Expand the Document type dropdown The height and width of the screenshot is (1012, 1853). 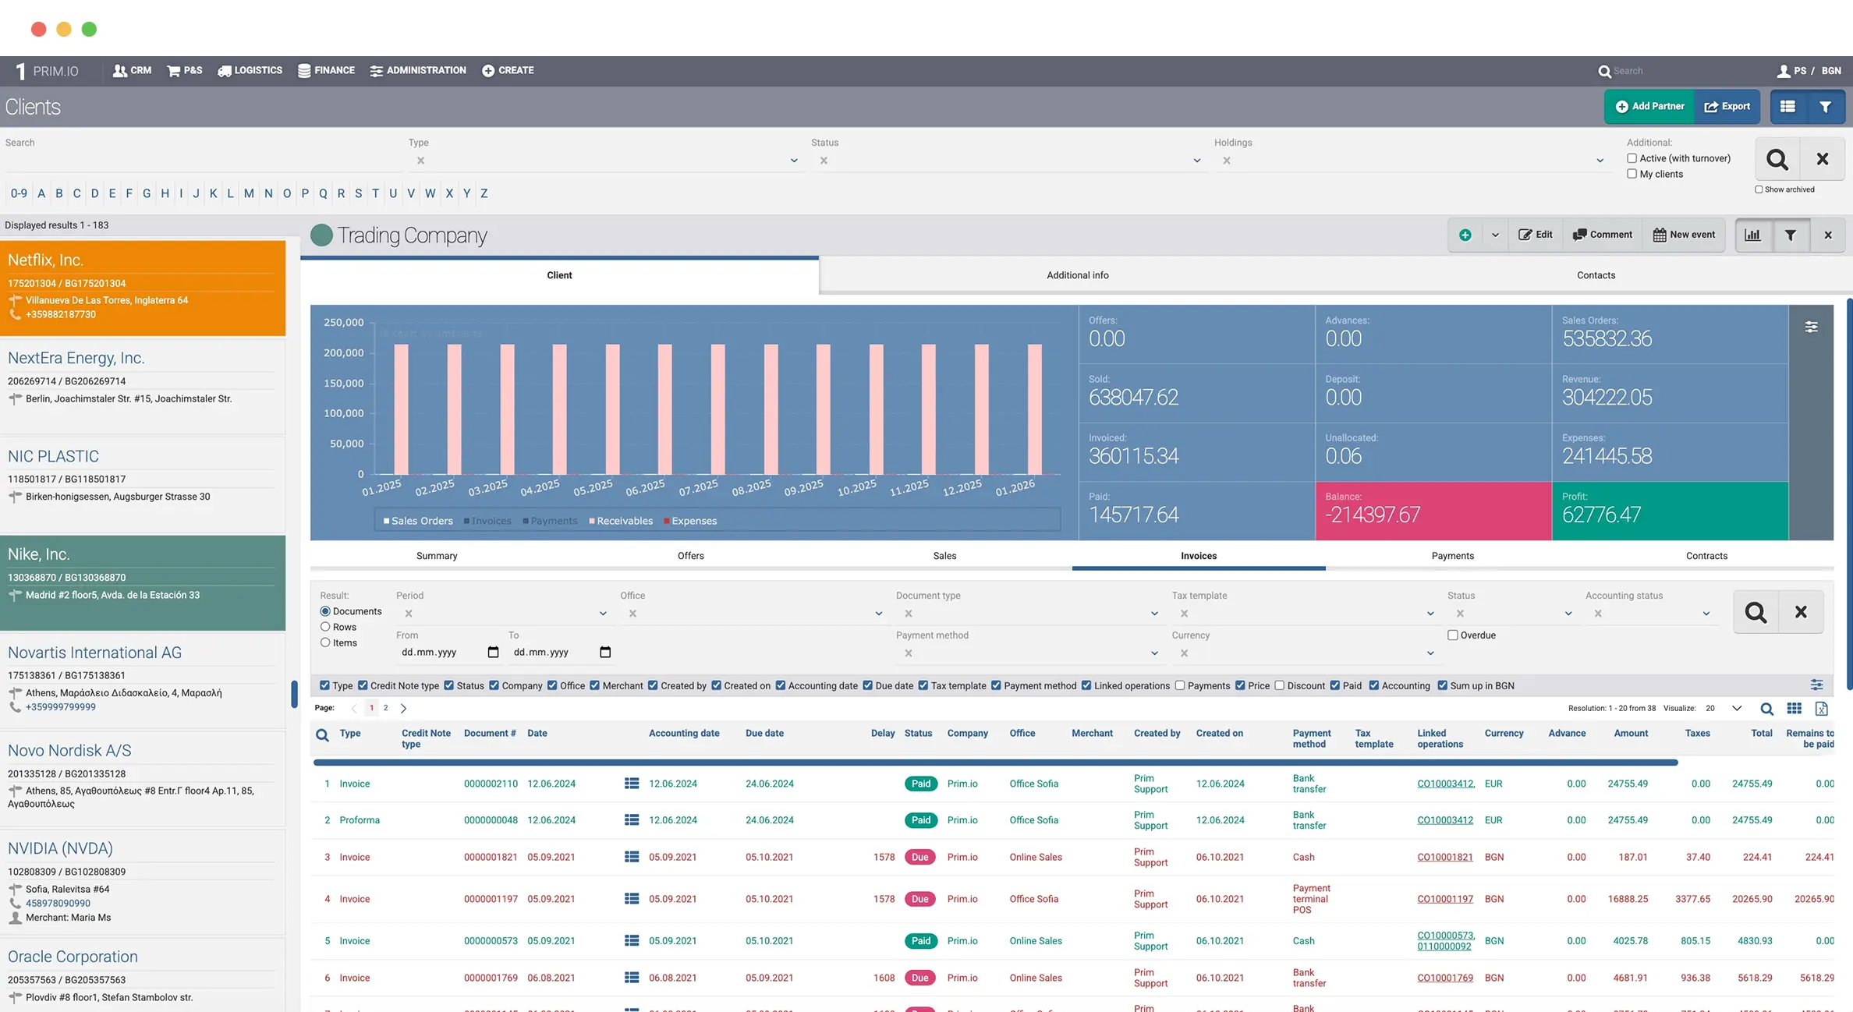1154,614
